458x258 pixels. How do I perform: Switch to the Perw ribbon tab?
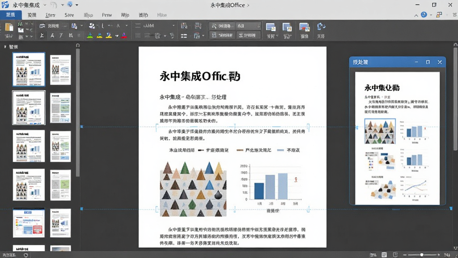(x=107, y=15)
